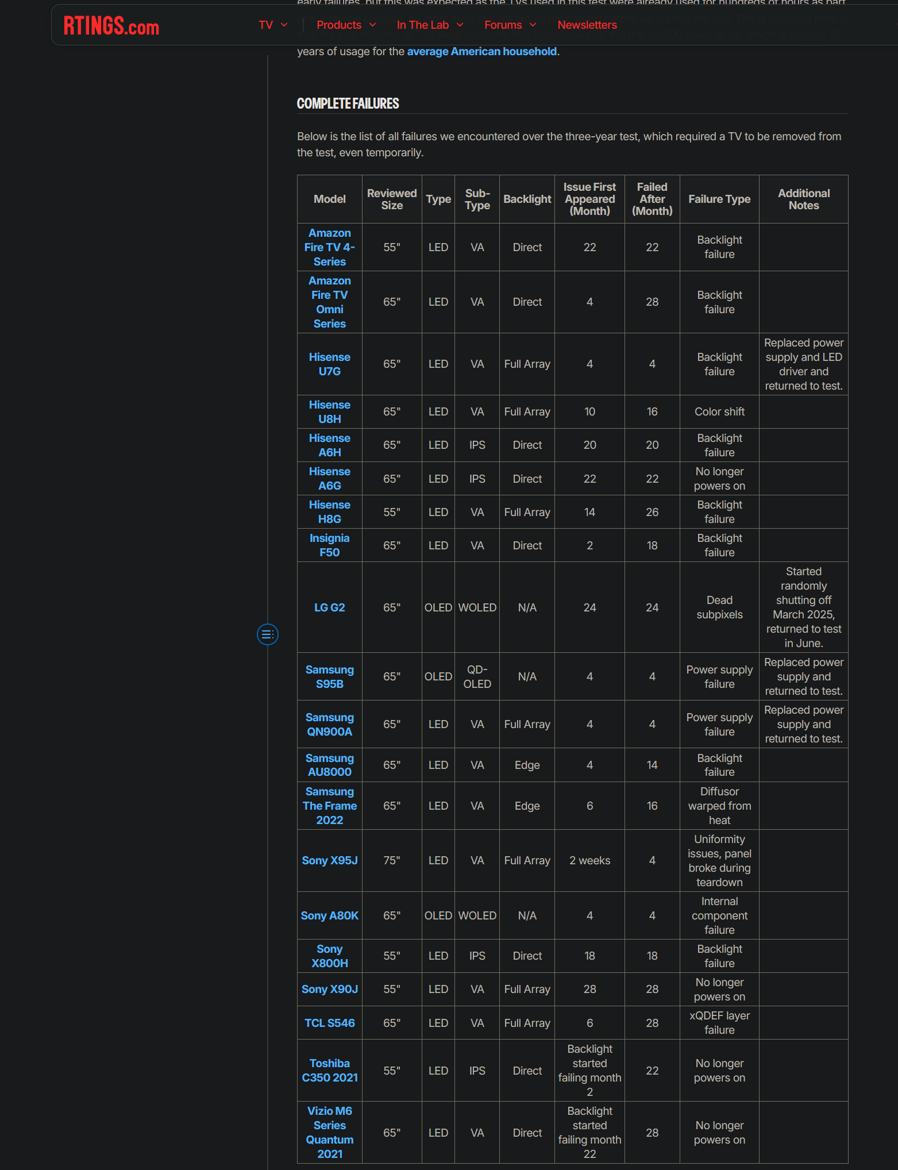The width and height of the screenshot is (898, 1170).
Task: Open Amazon Fire TV Omni Series link
Action: pos(330,302)
